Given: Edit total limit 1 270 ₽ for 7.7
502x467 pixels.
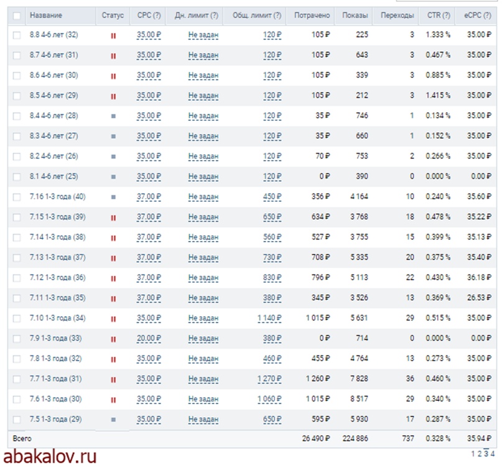Looking at the screenshot, I should [x=269, y=379].
